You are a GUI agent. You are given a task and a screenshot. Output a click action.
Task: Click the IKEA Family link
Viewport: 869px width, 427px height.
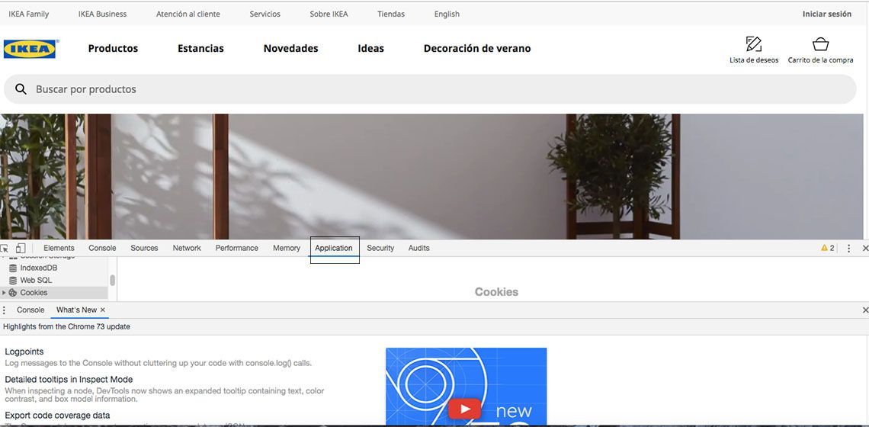click(29, 14)
